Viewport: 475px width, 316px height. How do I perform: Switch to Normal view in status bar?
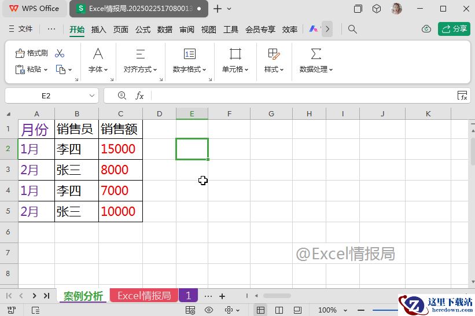pos(260,310)
